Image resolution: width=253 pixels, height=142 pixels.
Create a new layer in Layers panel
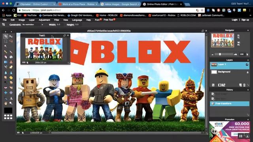(x=240, y=85)
